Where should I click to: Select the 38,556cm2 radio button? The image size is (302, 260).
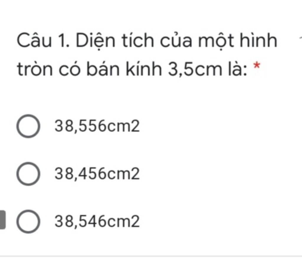pos(28,126)
